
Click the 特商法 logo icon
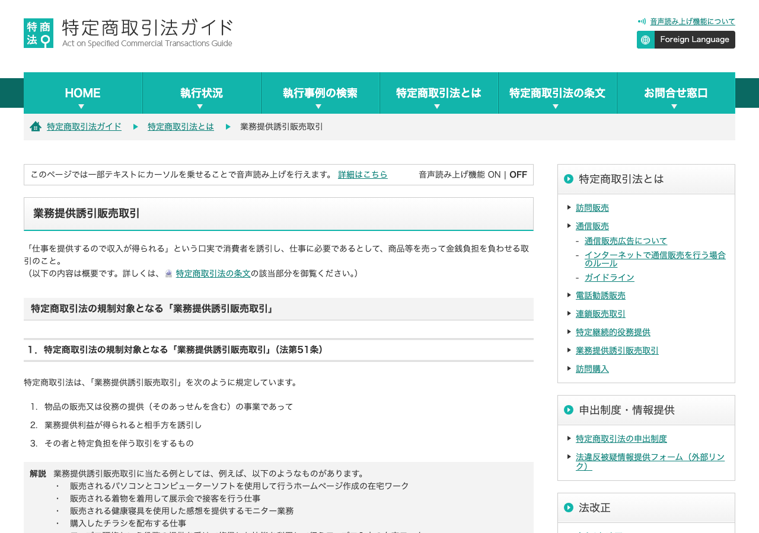(x=39, y=33)
